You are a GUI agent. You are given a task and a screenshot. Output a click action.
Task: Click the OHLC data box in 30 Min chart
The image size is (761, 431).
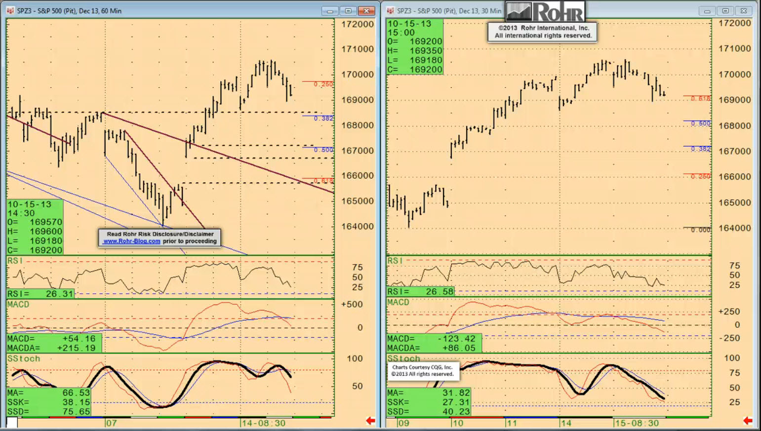[x=415, y=47]
